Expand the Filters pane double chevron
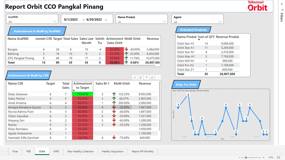The height and width of the screenshot is (160, 285). point(282,4)
